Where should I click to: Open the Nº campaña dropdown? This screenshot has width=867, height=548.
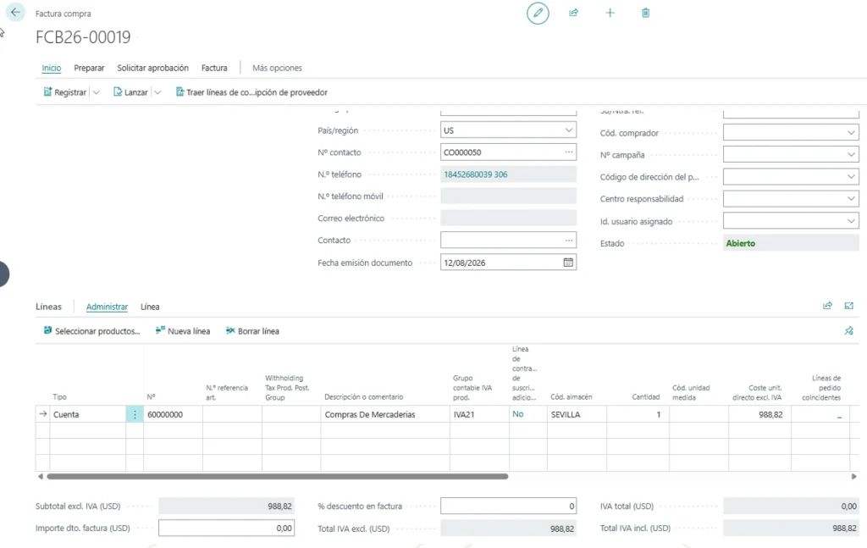pyautogui.click(x=851, y=155)
